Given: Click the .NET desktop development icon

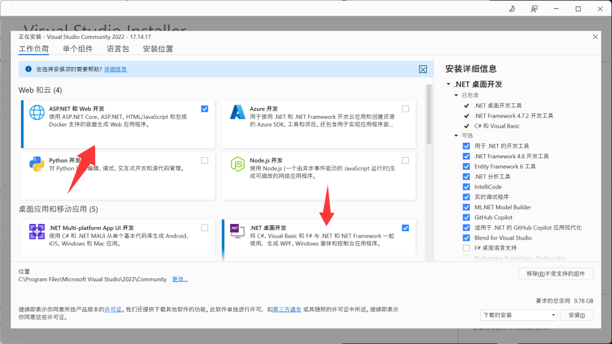Looking at the screenshot, I should coord(238,232).
